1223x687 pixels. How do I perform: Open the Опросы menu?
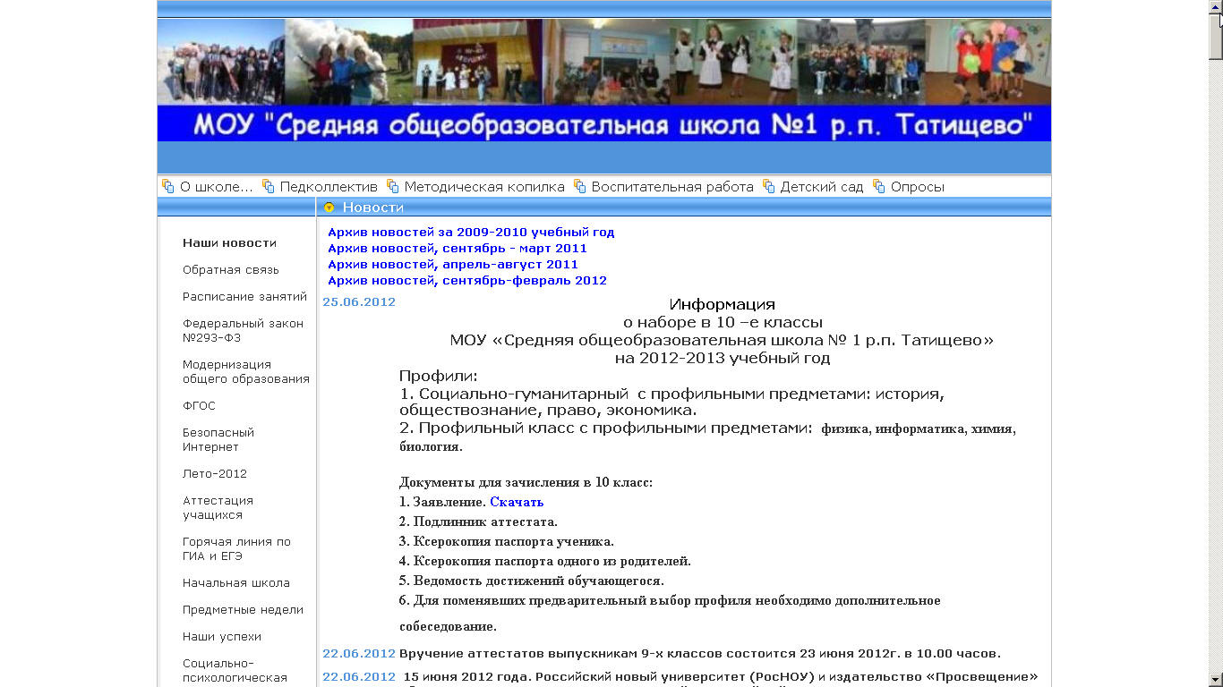click(918, 187)
